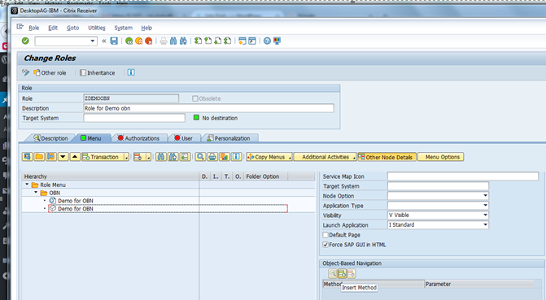Open the System menu
546x300 pixels.
(x=123, y=28)
